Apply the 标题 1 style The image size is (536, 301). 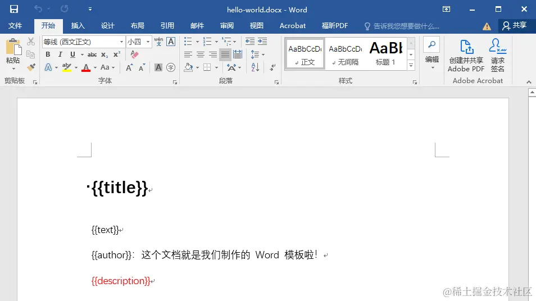click(x=385, y=54)
